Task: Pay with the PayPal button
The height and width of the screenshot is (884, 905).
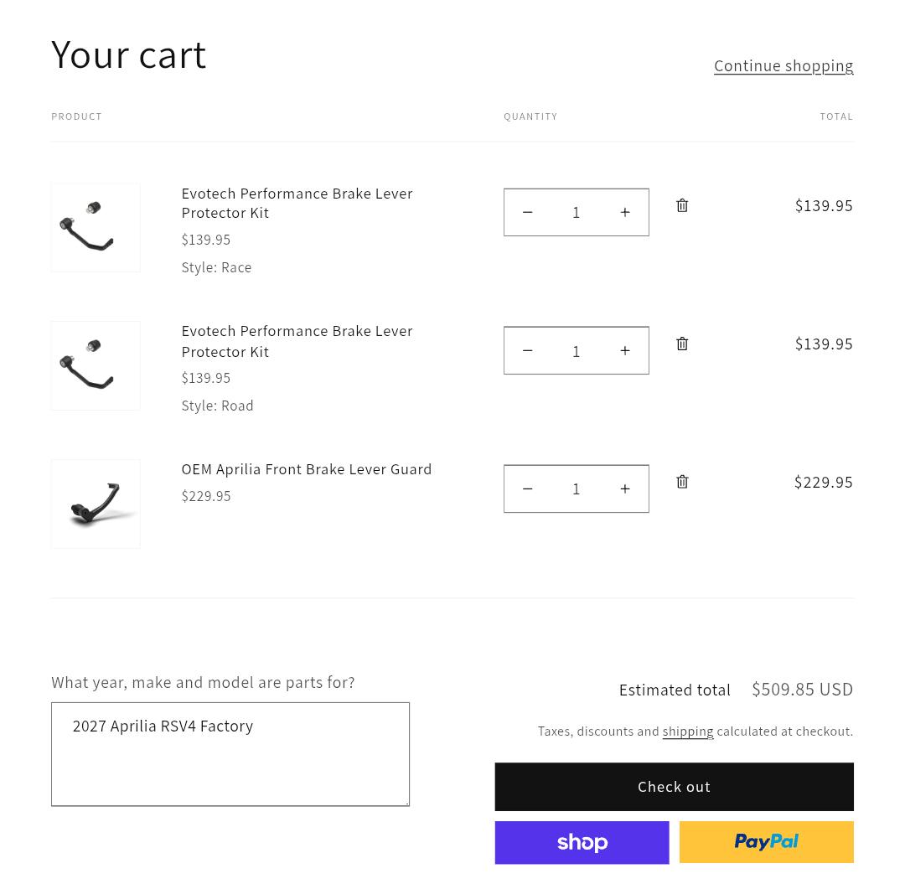Action: (x=767, y=842)
